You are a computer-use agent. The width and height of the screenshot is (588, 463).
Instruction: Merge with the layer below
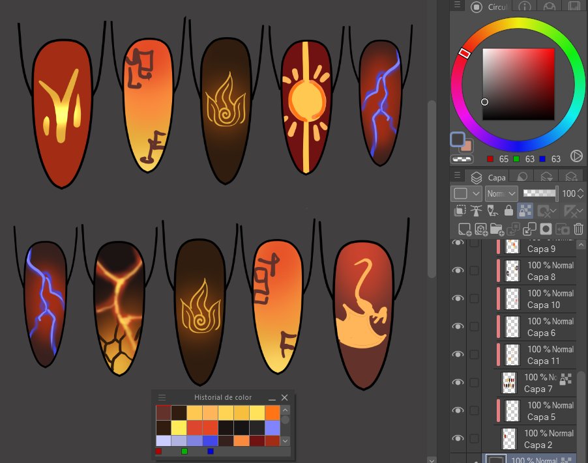tap(529, 229)
